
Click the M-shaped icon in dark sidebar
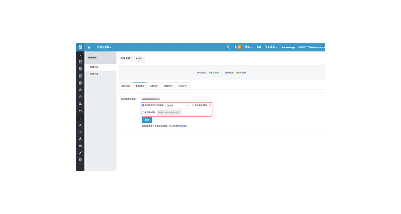click(80, 111)
